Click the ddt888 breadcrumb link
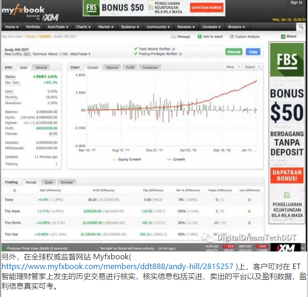Image resolution: width=308 pixels, height=297 pixels. (x=45, y=37)
